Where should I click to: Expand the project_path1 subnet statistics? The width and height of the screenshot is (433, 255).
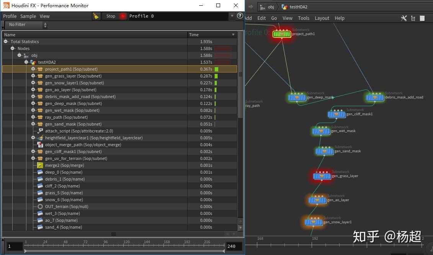(x=33, y=69)
